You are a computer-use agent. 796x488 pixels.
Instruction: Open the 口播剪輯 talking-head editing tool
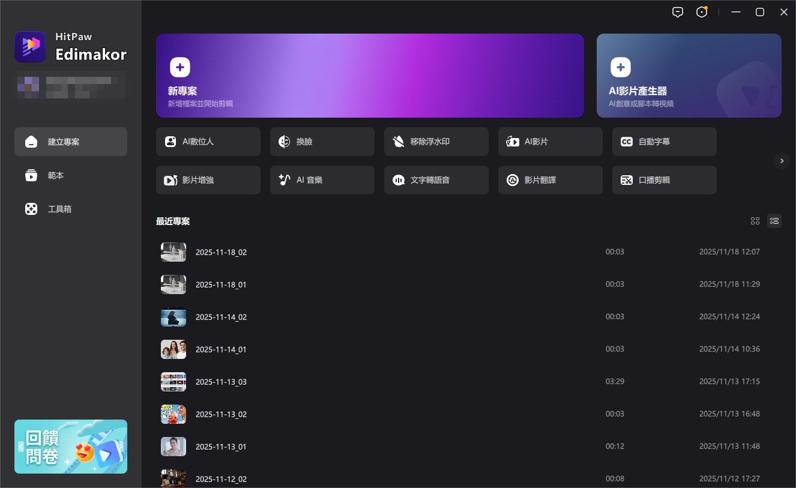(664, 180)
